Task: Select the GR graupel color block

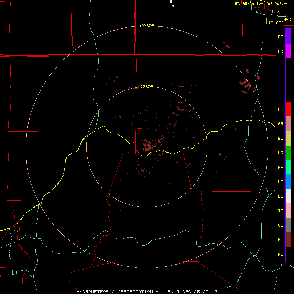Action: [288, 124]
